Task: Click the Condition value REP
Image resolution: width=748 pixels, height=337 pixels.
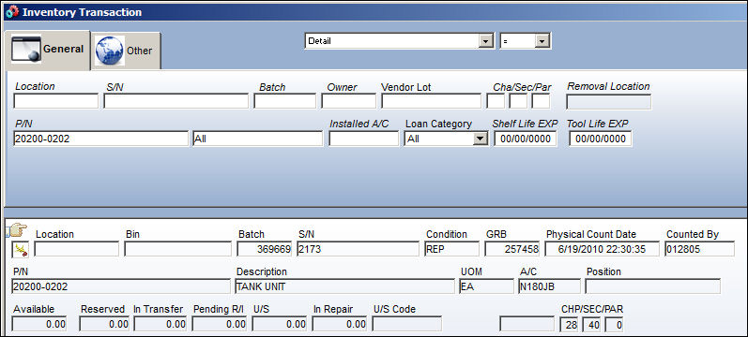Action: 451,249
